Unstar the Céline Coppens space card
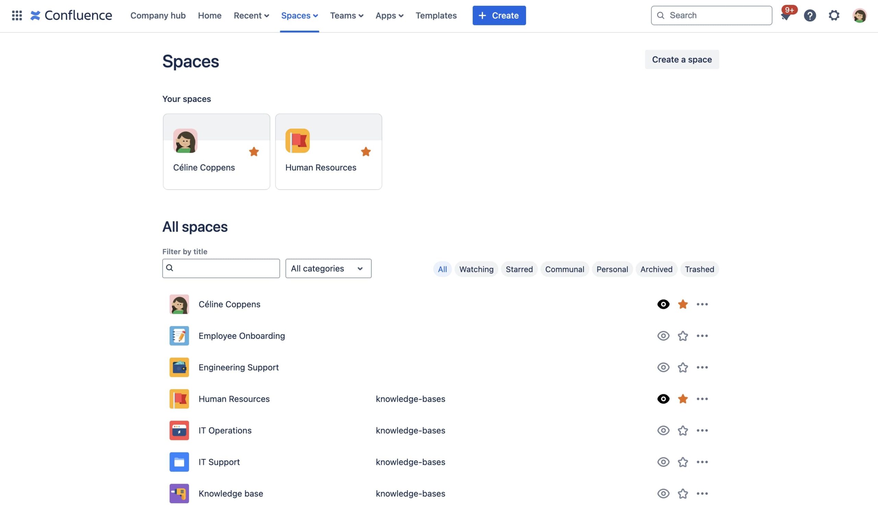 [254, 152]
